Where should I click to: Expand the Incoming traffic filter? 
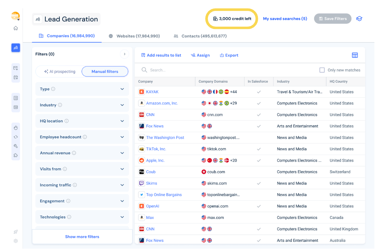[82, 185]
